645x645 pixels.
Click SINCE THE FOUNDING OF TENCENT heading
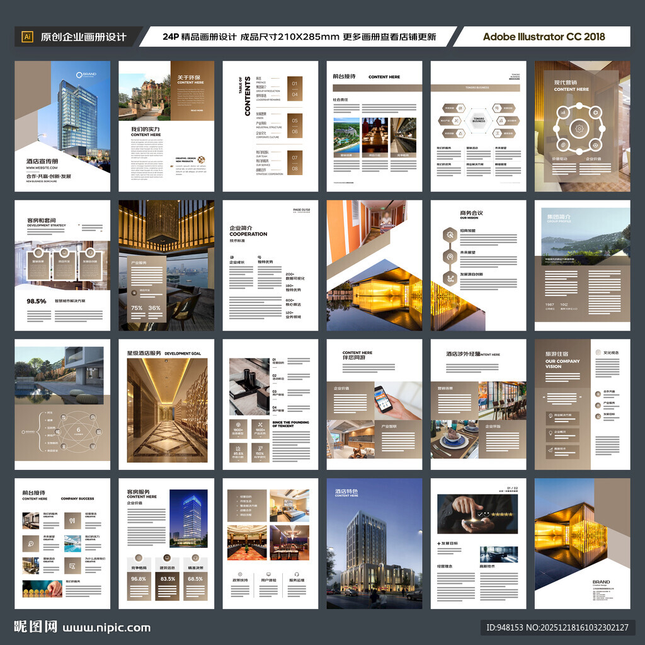coord(290,424)
